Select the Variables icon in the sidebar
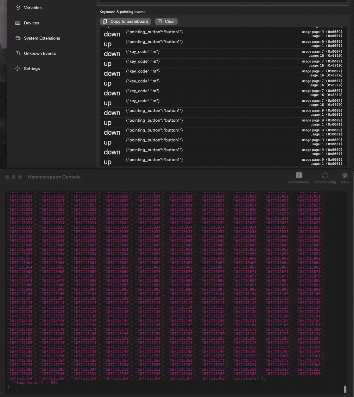The height and width of the screenshot is (397, 354). coord(18,8)
